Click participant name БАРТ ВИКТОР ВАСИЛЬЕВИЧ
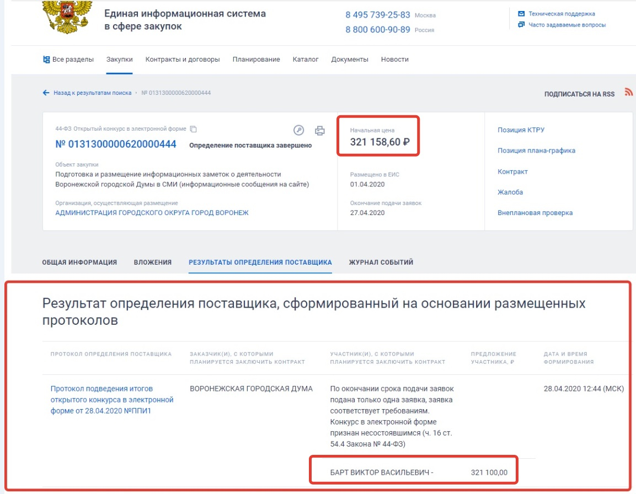 coord(380,472)
